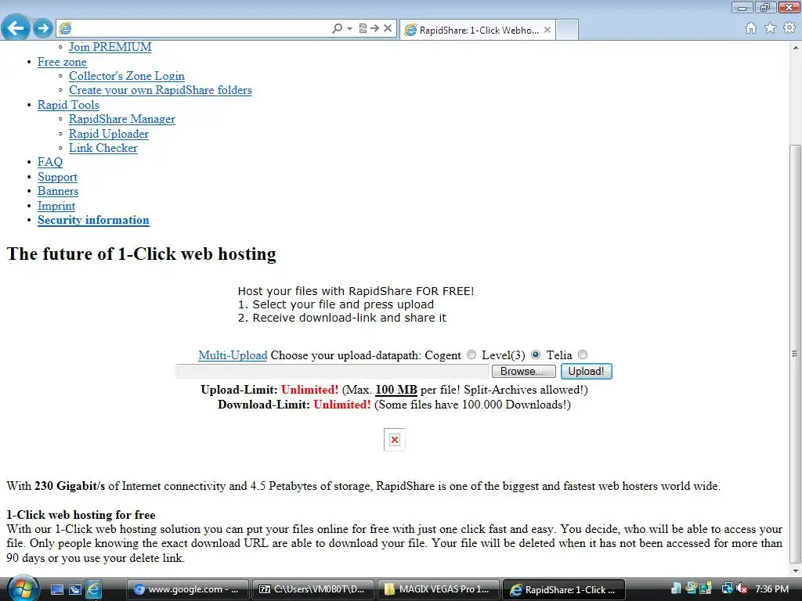Open the Security information link
802x601 pixels.
(x=93, y=220)
